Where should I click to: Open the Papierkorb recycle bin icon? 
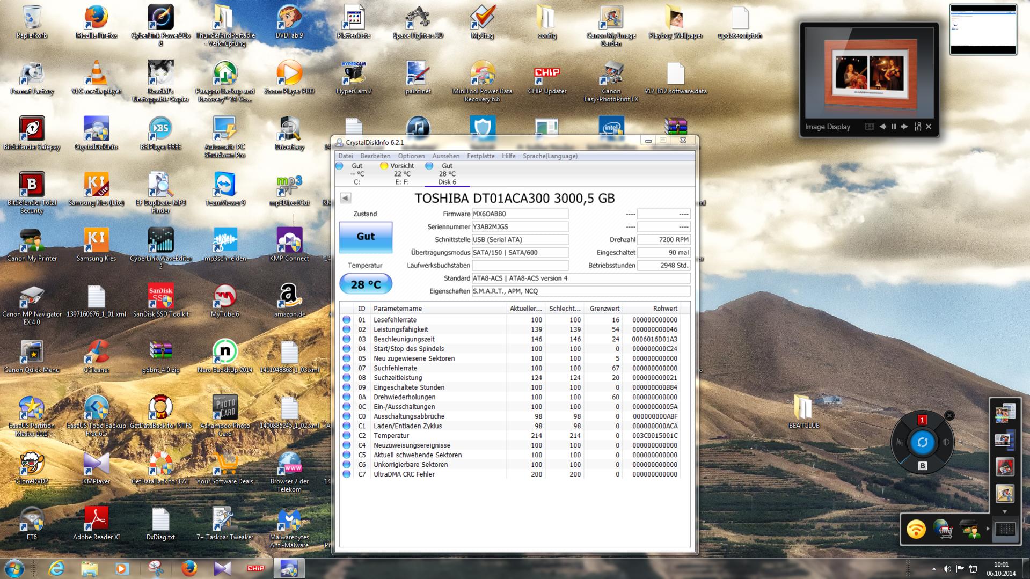(x=32, y=21)
